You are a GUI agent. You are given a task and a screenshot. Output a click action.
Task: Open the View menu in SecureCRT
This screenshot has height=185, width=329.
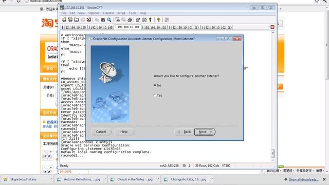click(x=82, y=13)
